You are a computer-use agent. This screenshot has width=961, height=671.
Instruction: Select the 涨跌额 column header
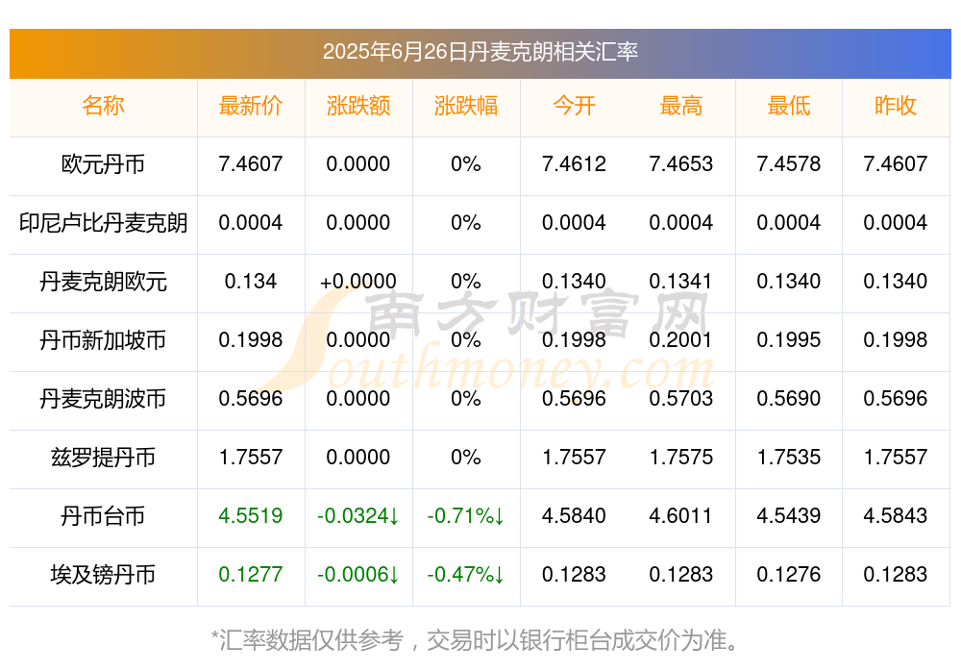[x=358, y=106]
